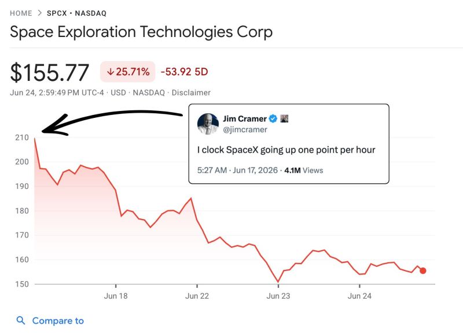Click the chart peak near 210
Viewport: 463px width, 334px height.
pos(35,138)
